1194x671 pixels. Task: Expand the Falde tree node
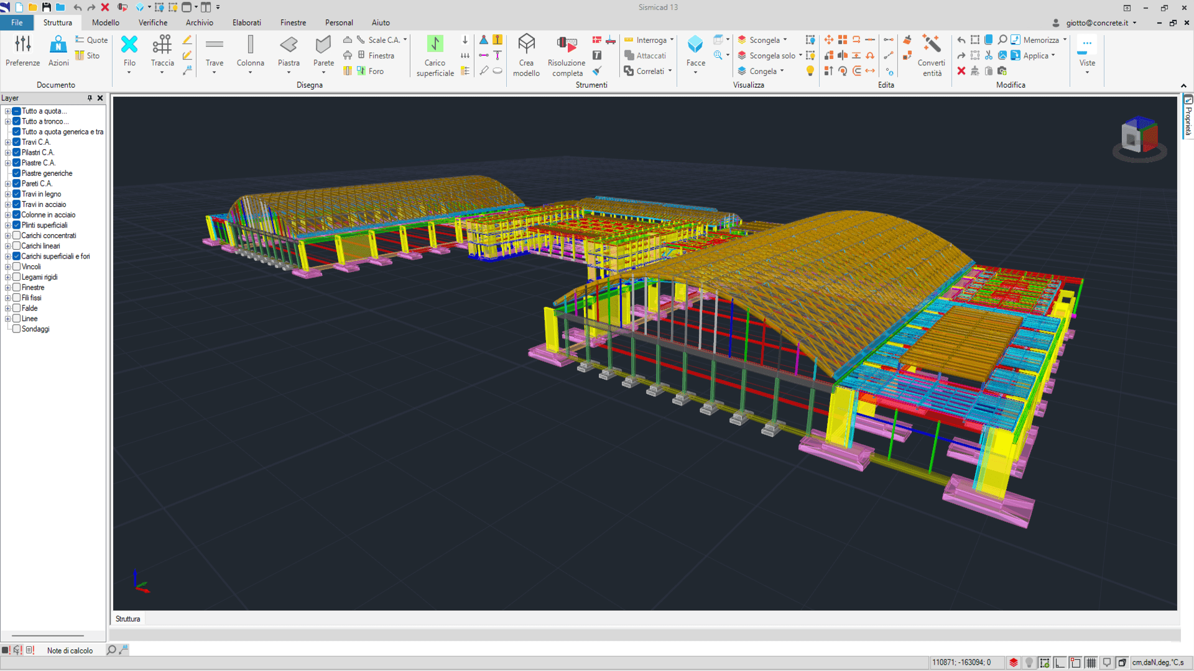[x=7, y=308]
